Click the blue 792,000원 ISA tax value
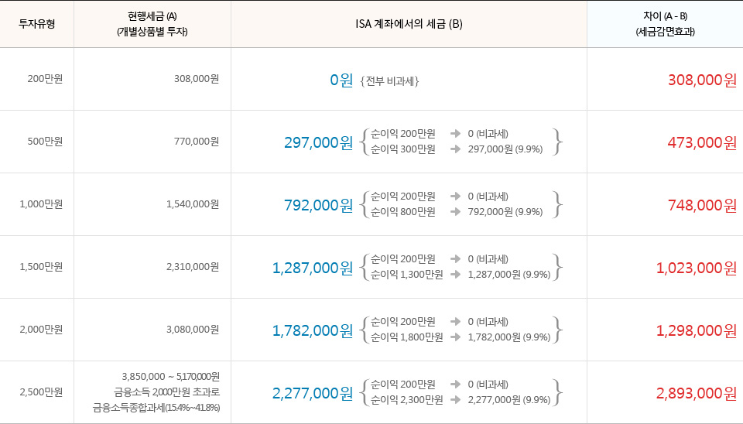 [x=318, y=205]
